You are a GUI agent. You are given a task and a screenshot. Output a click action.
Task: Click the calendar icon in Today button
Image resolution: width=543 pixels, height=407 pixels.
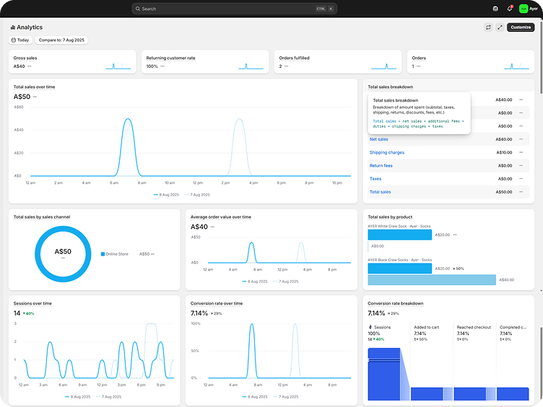pos(14,40)
